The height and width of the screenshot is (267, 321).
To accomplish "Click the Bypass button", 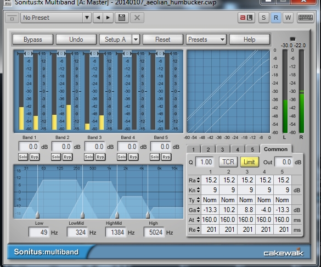I will [x=33, y=40].
